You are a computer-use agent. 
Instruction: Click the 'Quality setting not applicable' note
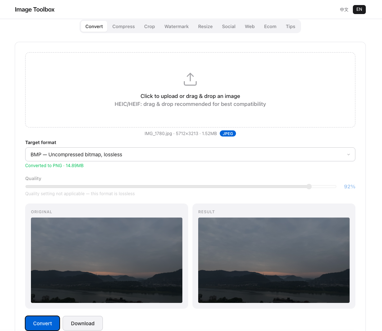pos(80,194)
